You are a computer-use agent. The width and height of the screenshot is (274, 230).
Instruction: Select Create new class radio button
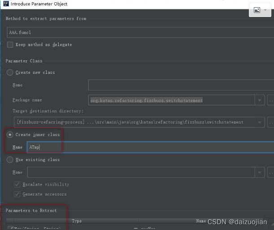(x=10, y=72)
